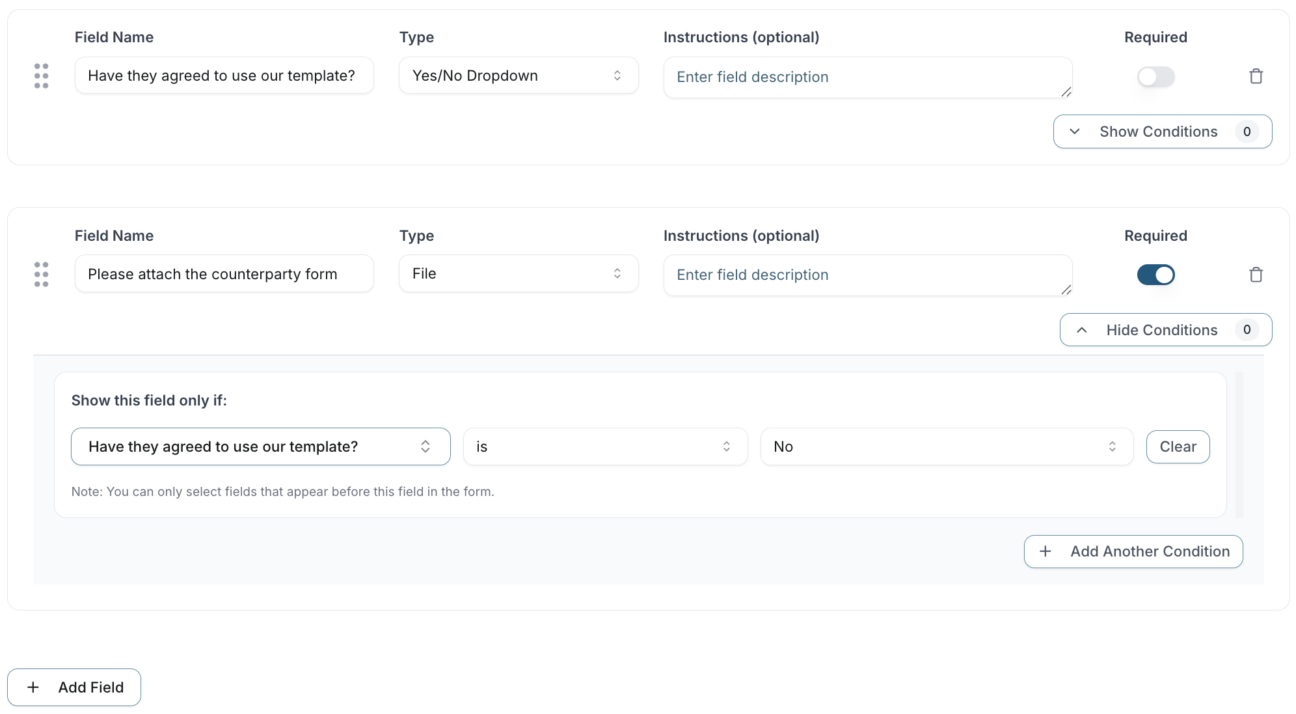Click drag handle of counterparty form field
1296x714 pixels.
(x=41, y=274)
